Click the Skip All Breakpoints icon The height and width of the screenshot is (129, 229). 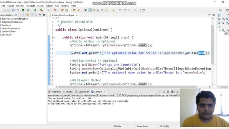(18, 10)
